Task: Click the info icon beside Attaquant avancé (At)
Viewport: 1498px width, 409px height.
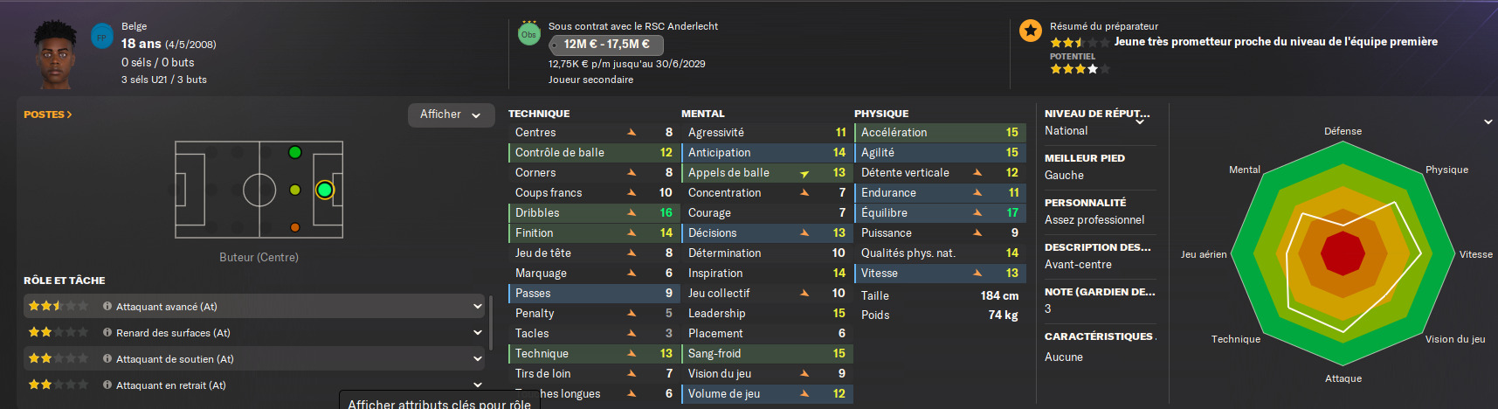Action: click(x=107, y=307)
